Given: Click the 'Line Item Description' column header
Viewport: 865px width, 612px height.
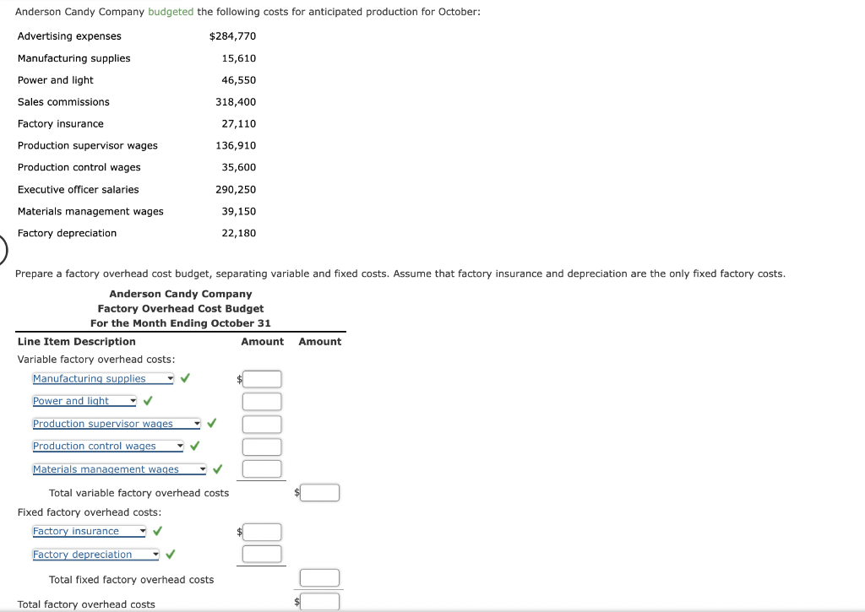Looking at the screenshot, I should (77, 341).
